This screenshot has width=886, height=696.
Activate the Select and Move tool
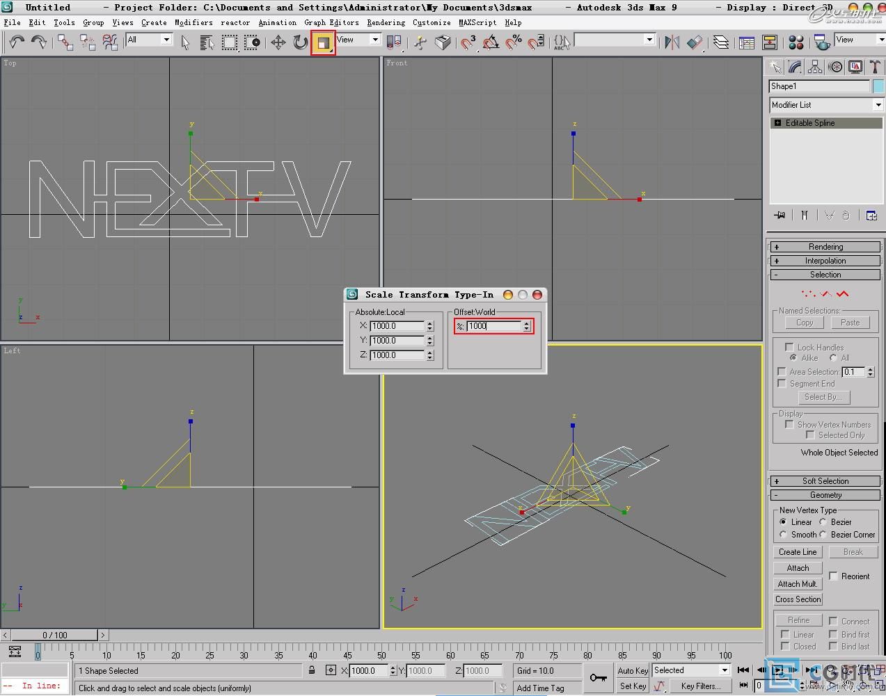(x=278, y=42)
